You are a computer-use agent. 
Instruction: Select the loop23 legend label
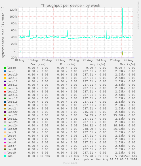tap(12, 122)
